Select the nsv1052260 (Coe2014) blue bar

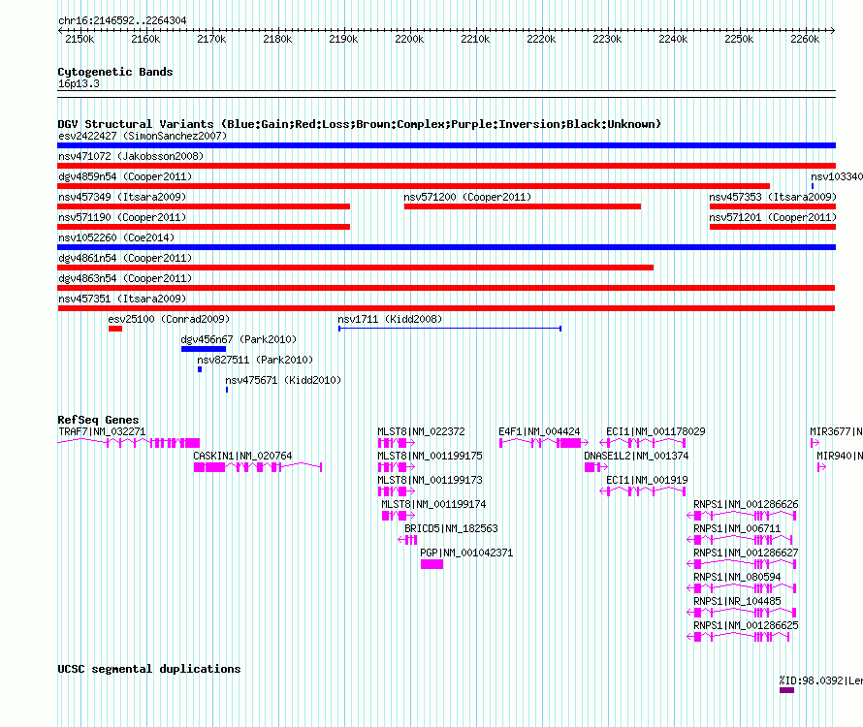click(x=446, y=247)
